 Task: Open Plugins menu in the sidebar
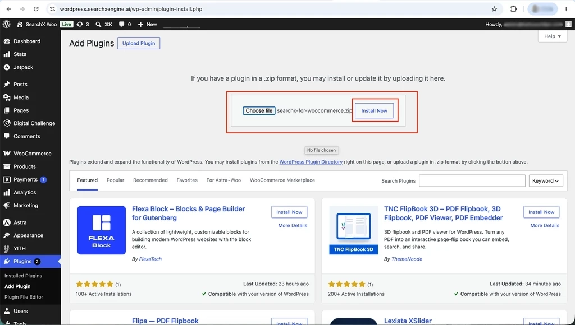tap(30, 261)
